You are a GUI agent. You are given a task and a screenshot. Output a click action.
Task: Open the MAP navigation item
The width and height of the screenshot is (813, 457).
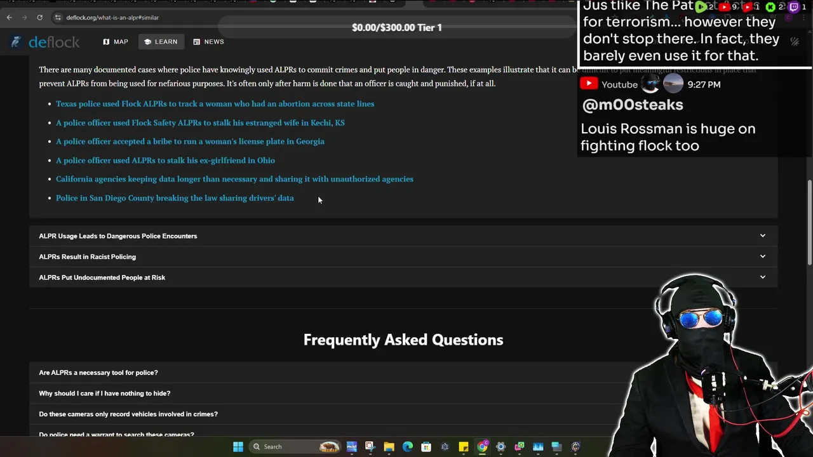(116, 42)
